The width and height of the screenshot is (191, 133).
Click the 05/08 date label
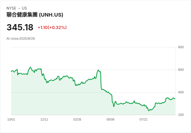click(x=110, y=120)
